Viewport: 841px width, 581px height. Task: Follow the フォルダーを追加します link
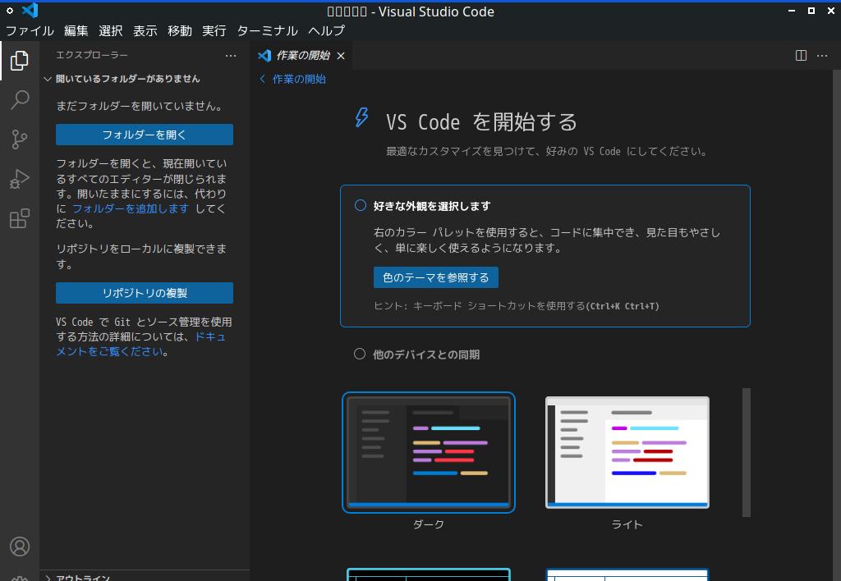[131, 208]
